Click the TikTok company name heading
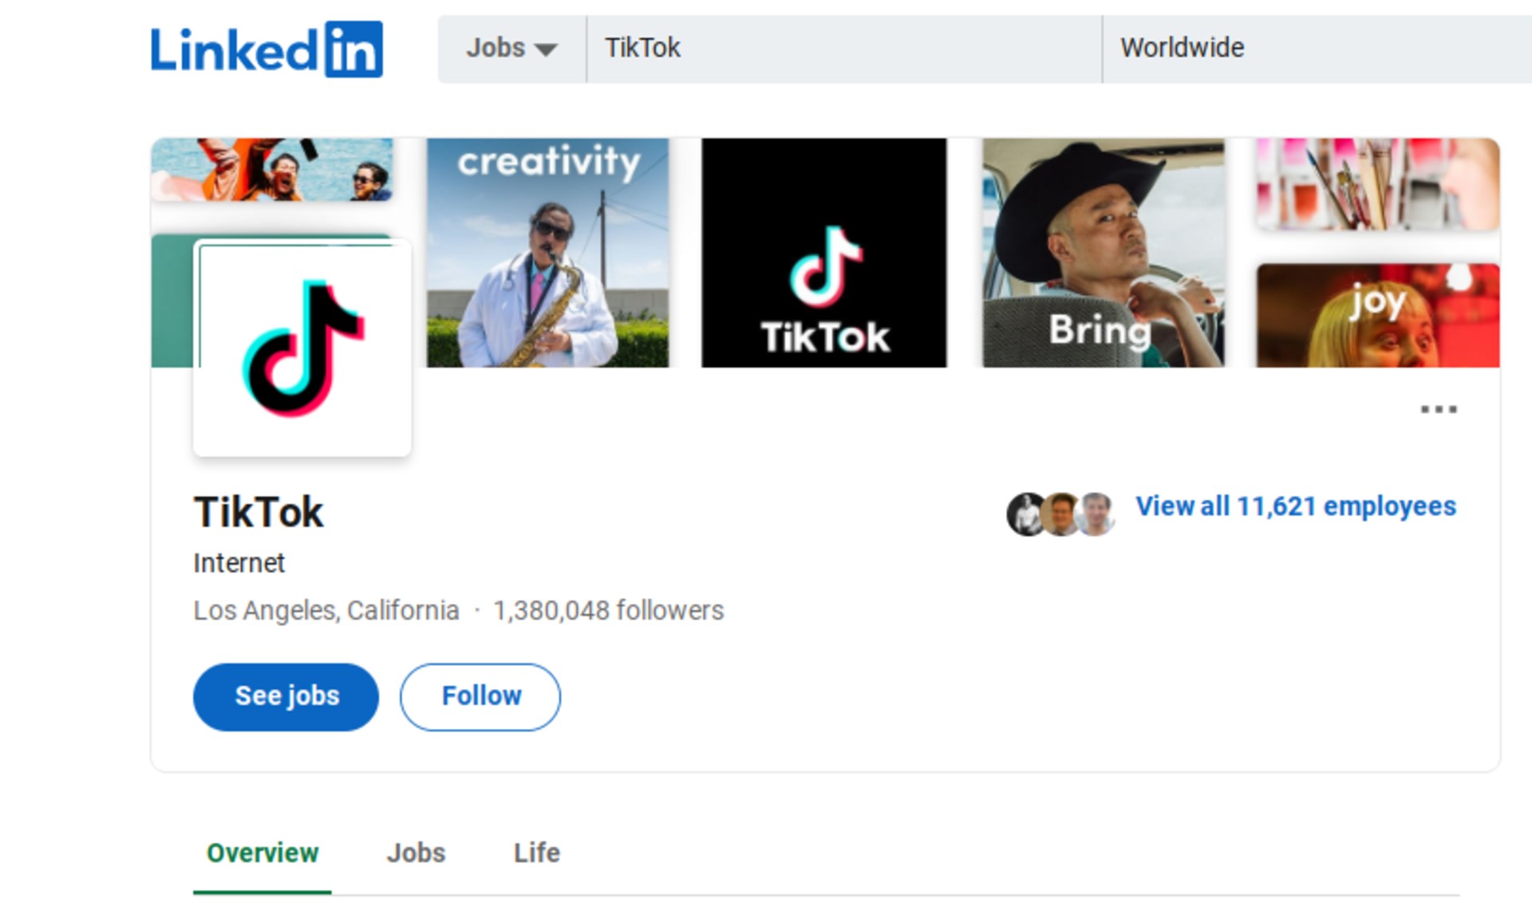The width and height of the screenshot is (1532, 902). (259, 512)
